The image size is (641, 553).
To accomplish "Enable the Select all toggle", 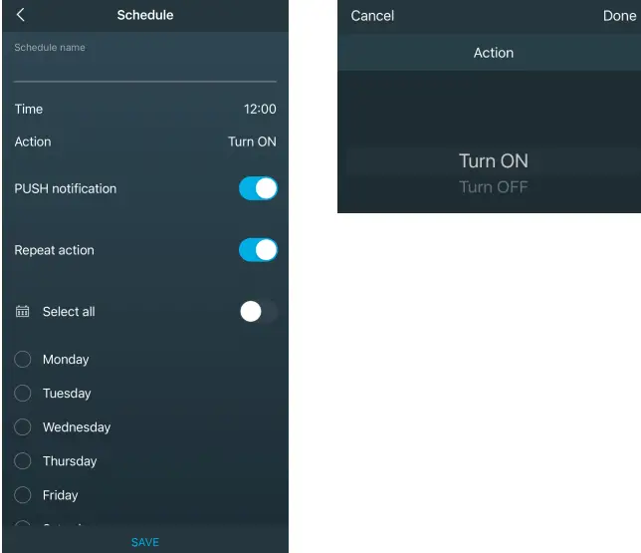I will pos(258,312).
